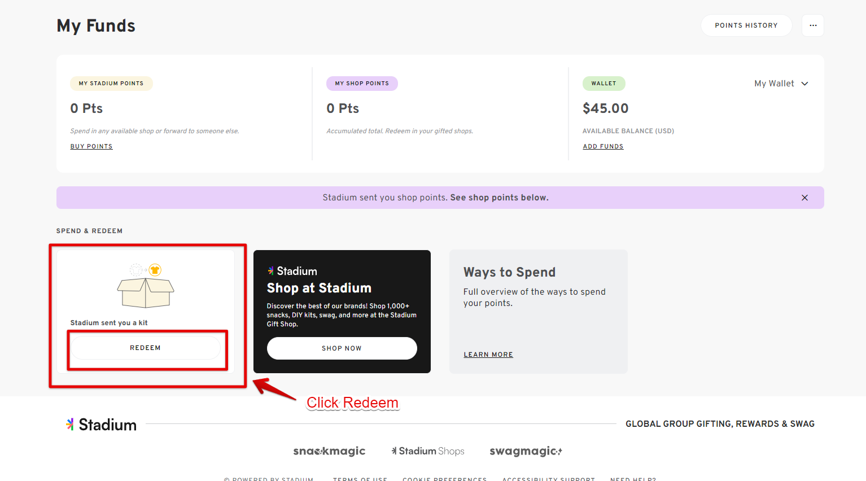Click Add Funds under your wallet balance
The image size is (866, 481).
click(x=603, y=146)
